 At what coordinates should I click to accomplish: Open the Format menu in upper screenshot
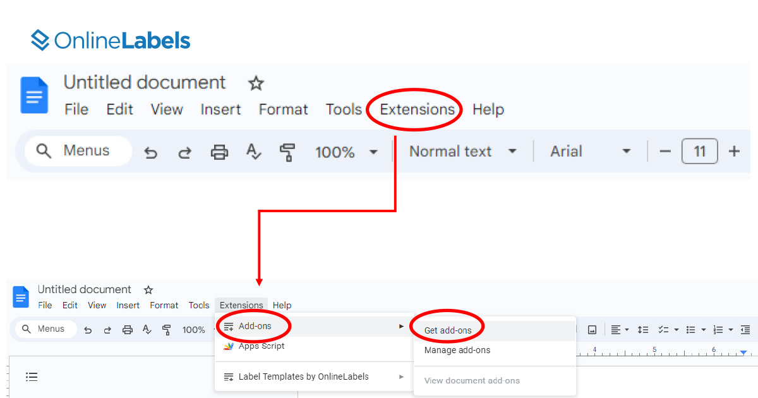click(284, 109)
